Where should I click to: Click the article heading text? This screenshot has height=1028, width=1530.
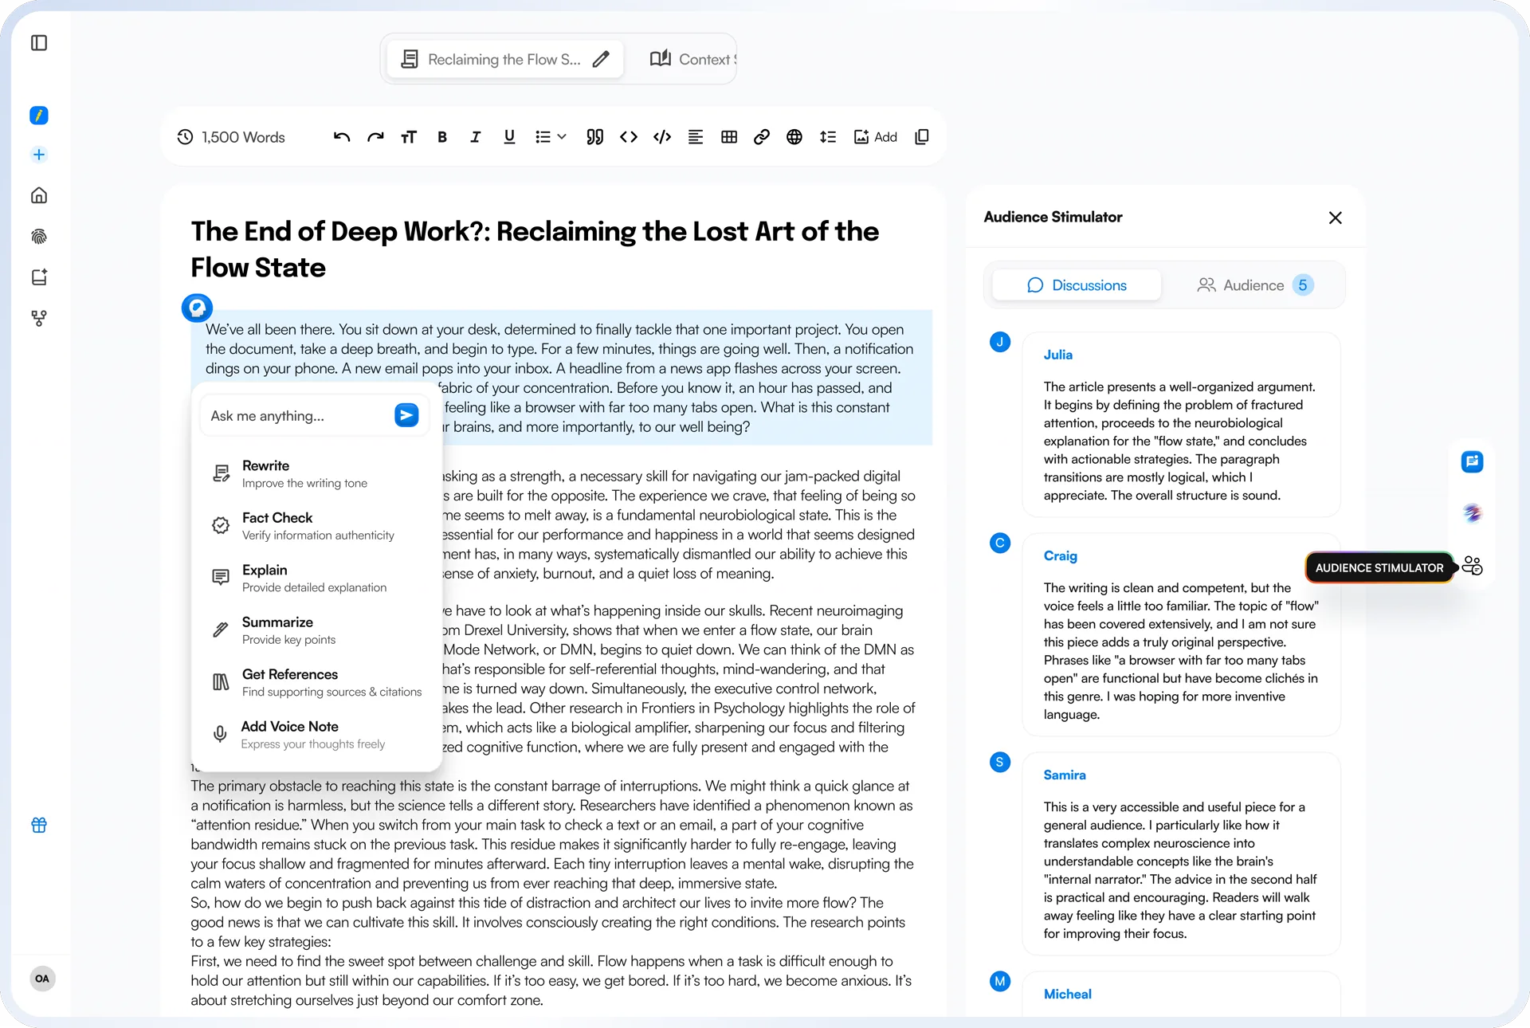coord(535,249)
